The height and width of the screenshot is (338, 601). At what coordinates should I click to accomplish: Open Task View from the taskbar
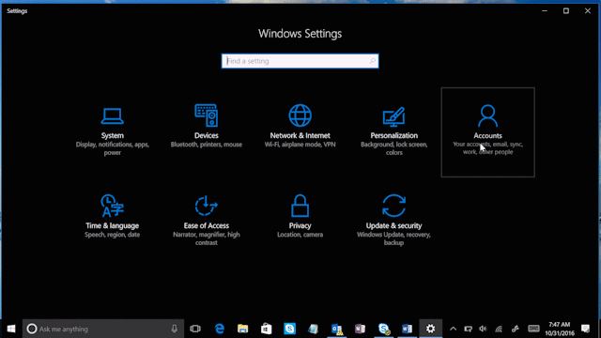pos(195,329)
